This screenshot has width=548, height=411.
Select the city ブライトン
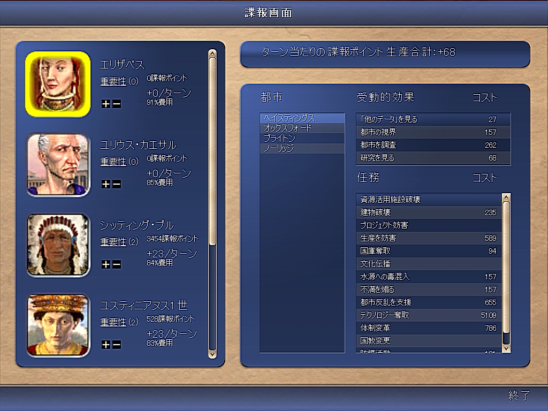(x=302, y=138)
